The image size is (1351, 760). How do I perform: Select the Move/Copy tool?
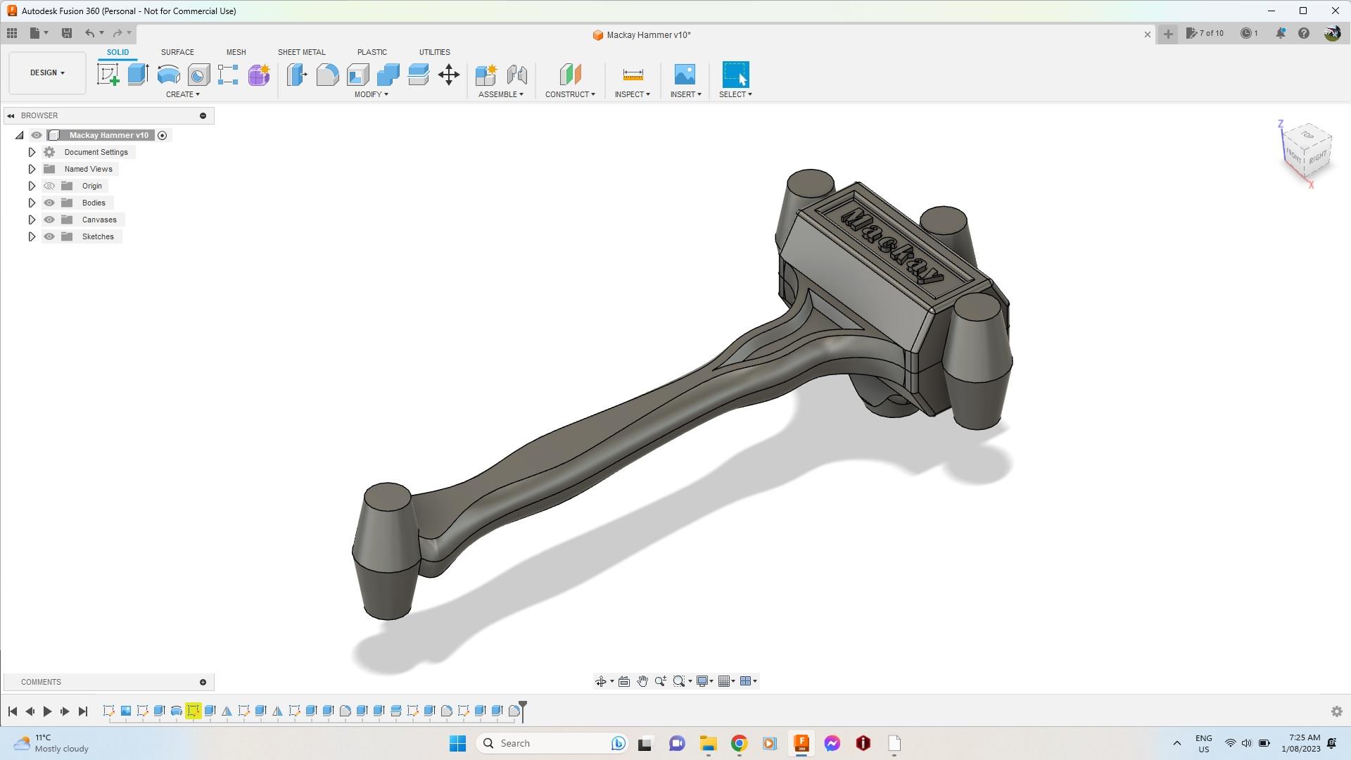pyautogui.click(x=448, y=75)
